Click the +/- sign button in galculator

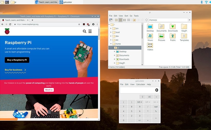click(x=140, y=121)
